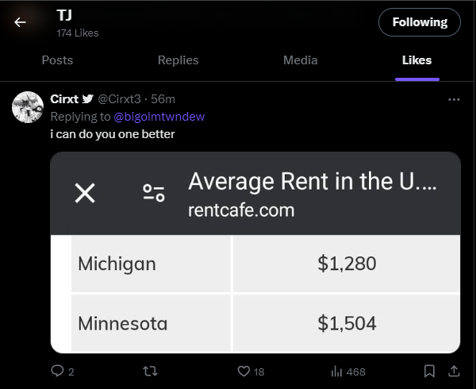Click the site settings sliders icon
This screenshot has height=389, width=476.
click(153, 192)
